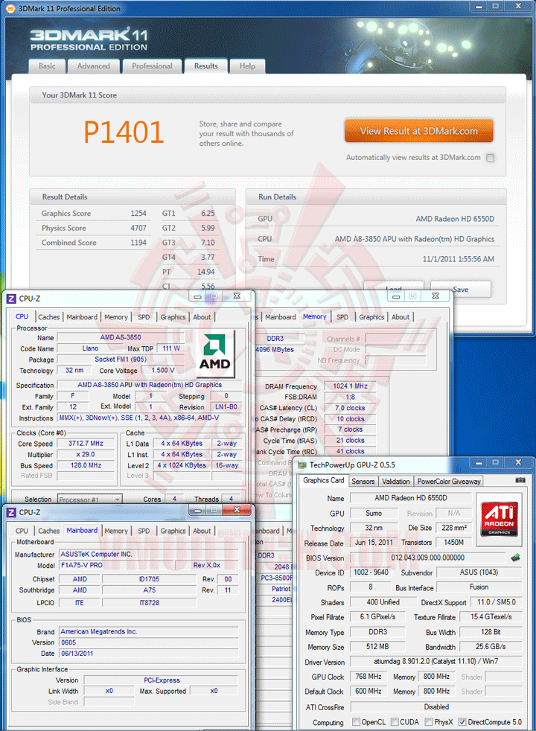Screen dimensions: 536x731
Task: Click the GPU-Z Name field AMD Radeon HD 6550D
Action: click(x=411, y=498)
